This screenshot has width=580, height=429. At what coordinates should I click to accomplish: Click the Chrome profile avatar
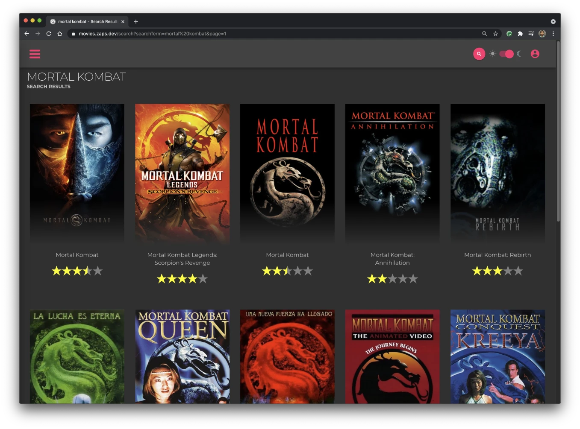pos(542,33)
